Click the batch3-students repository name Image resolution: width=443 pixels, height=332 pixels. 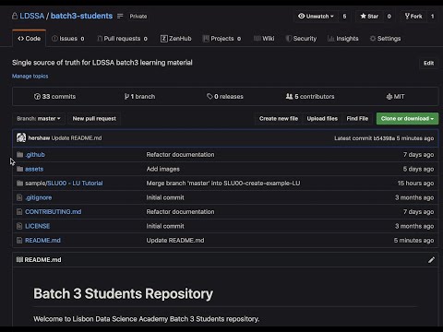click(81, 16)
